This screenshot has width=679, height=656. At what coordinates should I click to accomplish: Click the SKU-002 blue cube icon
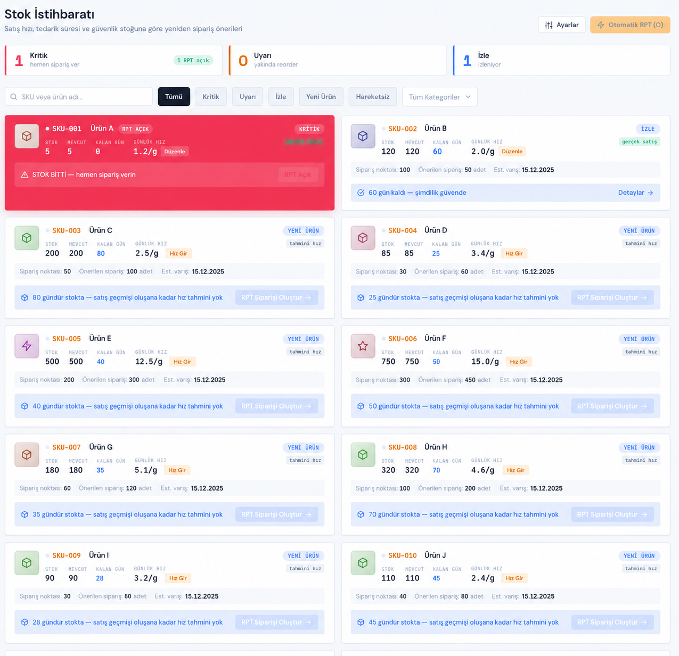363,136
